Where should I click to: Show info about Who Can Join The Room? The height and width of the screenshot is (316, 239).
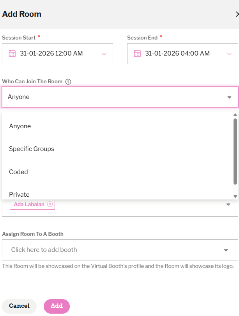coord(68,82)
